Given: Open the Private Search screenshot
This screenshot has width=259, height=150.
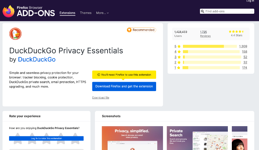Looking at the screenshot, I should (197, 138).
